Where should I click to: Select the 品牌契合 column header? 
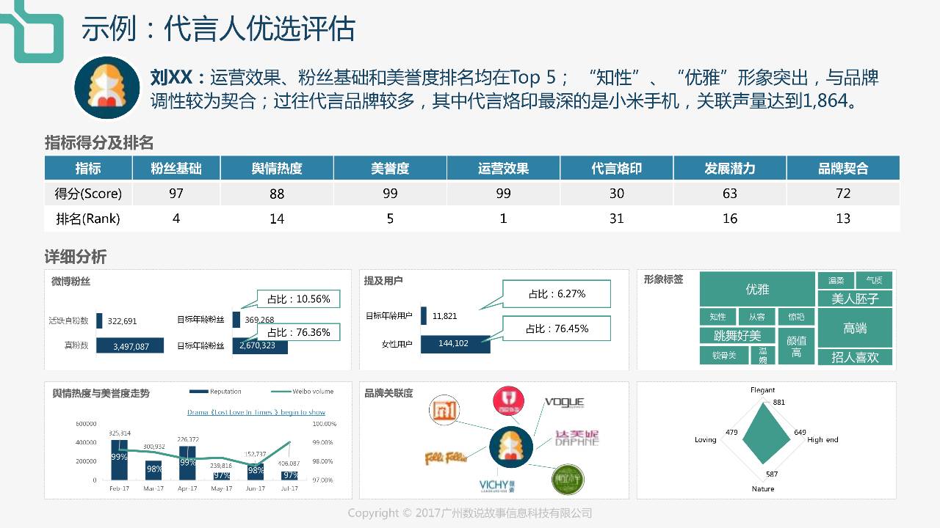[843, 168]
